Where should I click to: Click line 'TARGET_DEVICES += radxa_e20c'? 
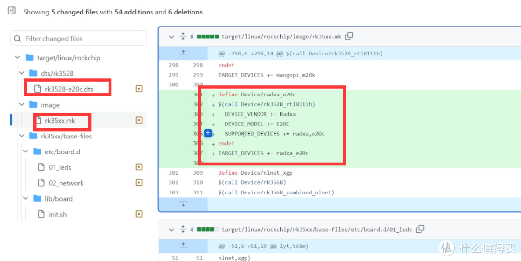pos(263,153)
